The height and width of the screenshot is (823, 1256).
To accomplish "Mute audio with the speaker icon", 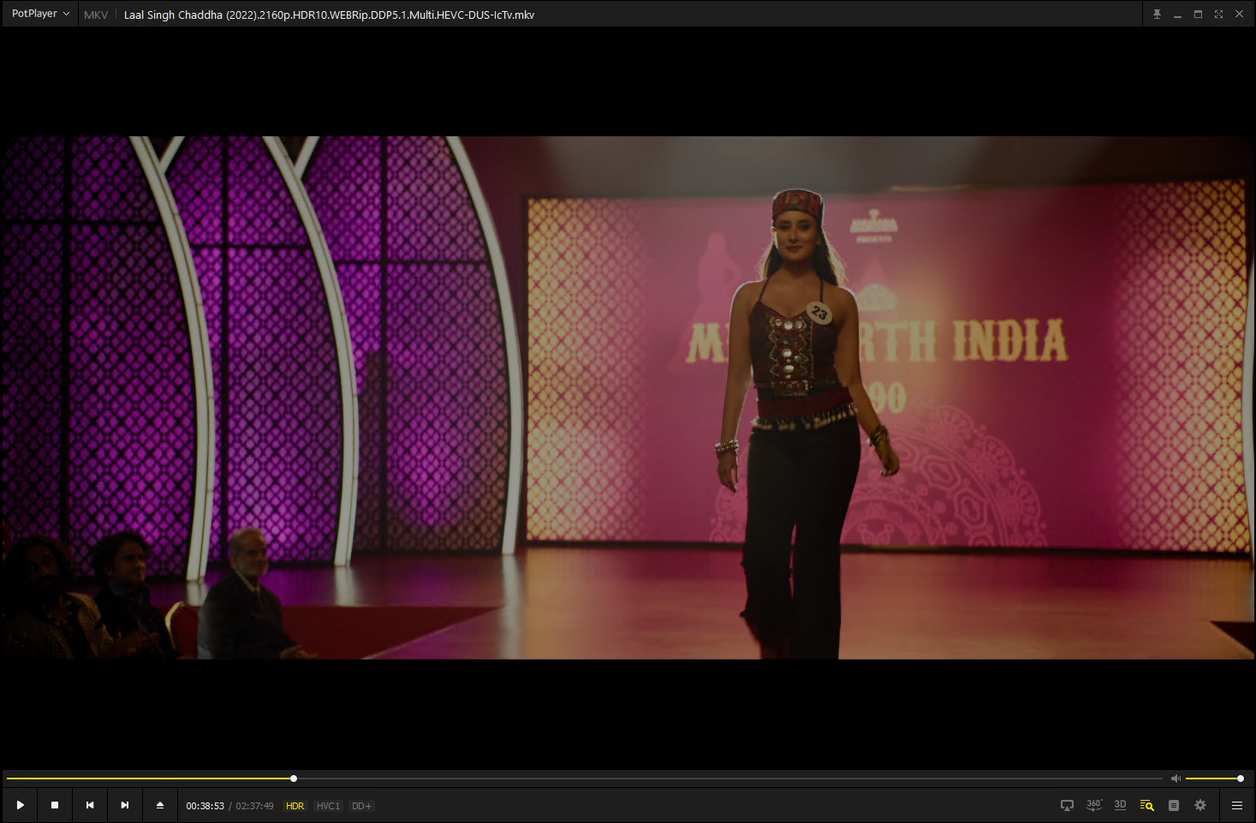I will pos(1176,779).
